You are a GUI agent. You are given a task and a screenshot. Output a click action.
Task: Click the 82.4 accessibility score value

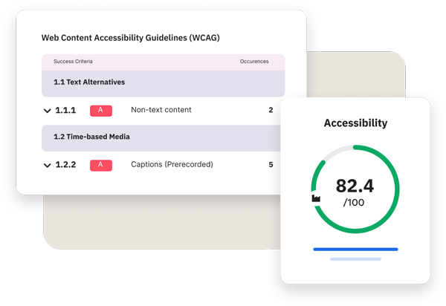click(x=355, y=185)
